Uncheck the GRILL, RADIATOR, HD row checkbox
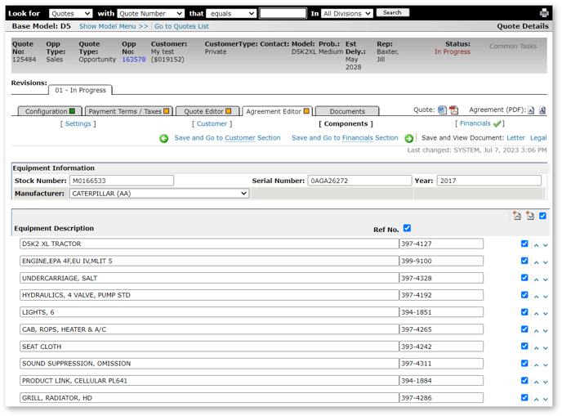Viewport: 562px width, 416px height. 524,397
